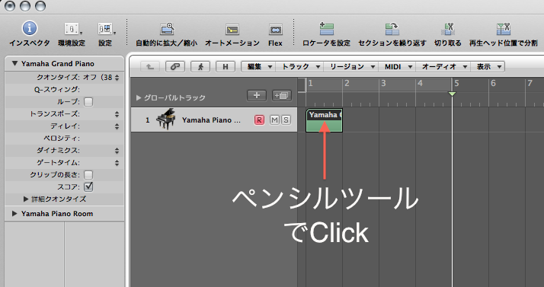Mute the Yamaha Piano track
The image size is (544, 287).
click(274, 120)
